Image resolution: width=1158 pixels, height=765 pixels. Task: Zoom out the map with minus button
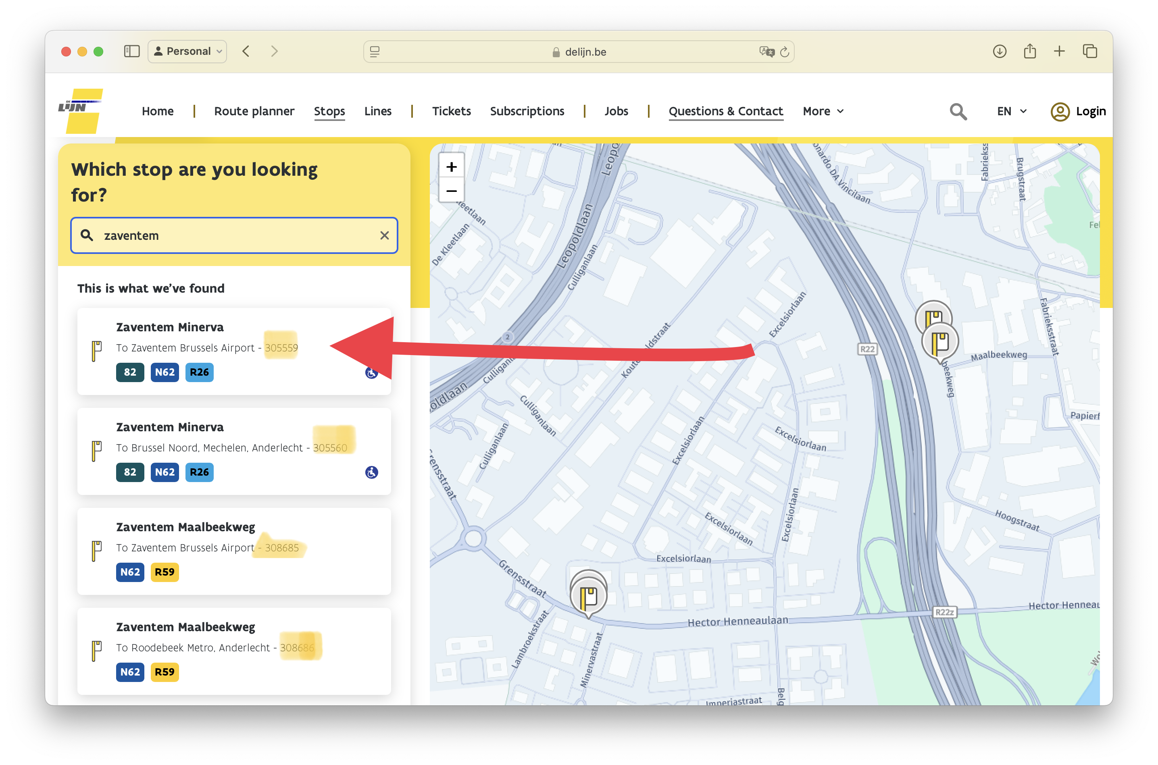(x=452, y=191)
